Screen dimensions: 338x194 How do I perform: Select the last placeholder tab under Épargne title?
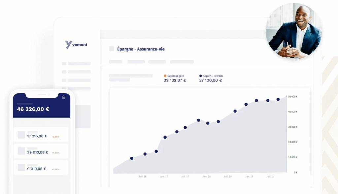click(x=182, y=62)
